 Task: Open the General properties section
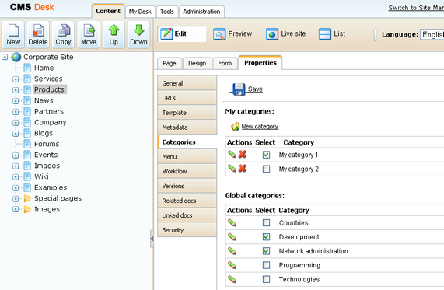[x=187, y=83]
